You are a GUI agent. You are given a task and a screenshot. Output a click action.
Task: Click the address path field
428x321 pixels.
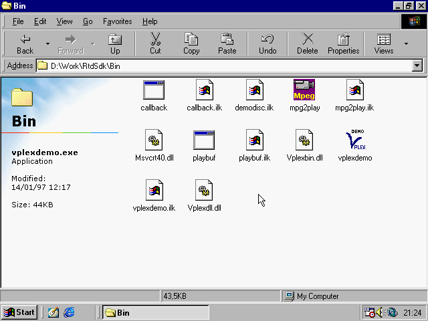coord(227,66)
